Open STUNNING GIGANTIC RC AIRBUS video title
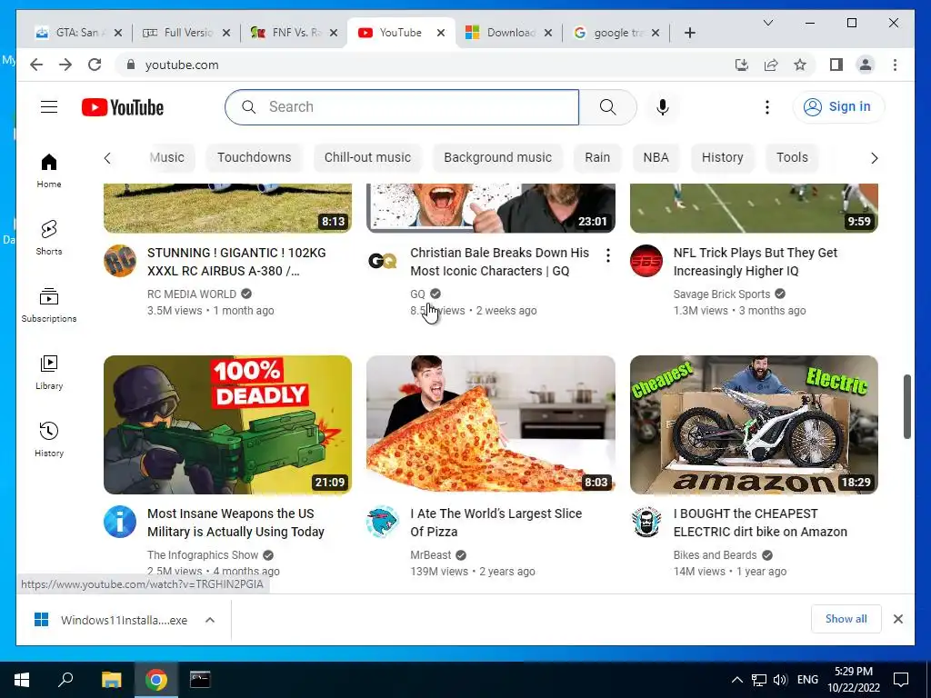This screenshot has width=931, height=698. point(236,262)
